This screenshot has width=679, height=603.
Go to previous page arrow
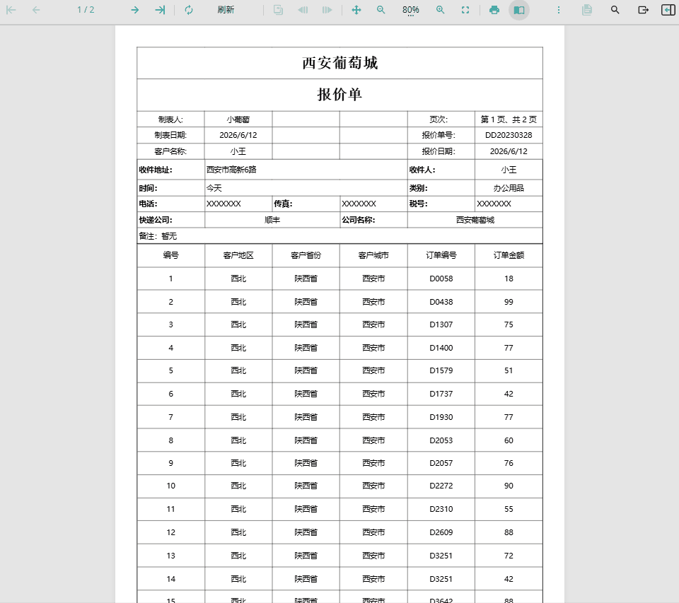36,9
